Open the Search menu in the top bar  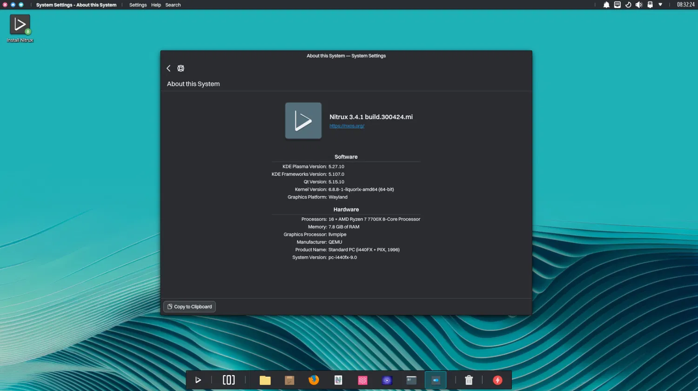point(173,5)
